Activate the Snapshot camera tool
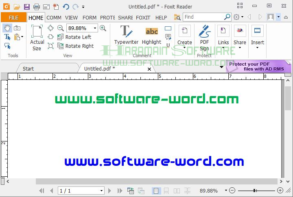The width and height of the screenshot is (293, 197). (17, 28)
